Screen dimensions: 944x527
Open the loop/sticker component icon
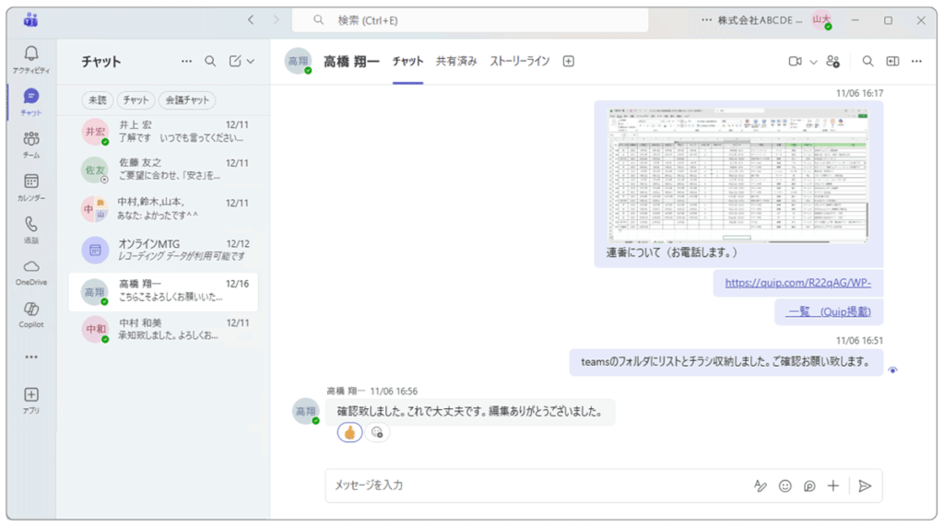[809, 486]
